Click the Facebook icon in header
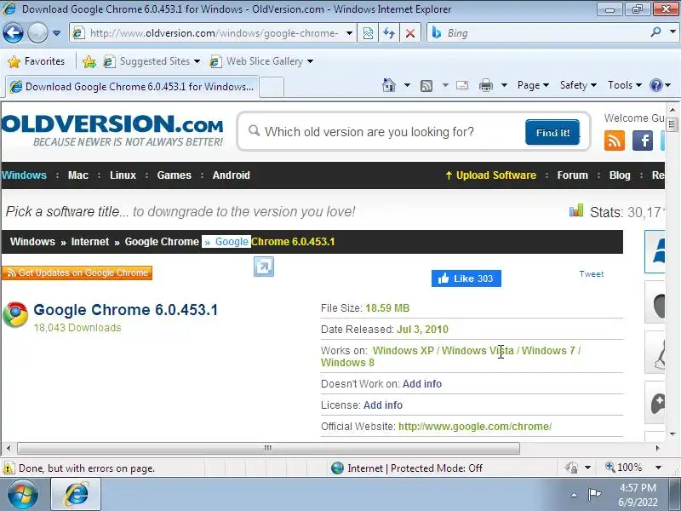Viewport: 681px width, 511px height. [643, 141]
